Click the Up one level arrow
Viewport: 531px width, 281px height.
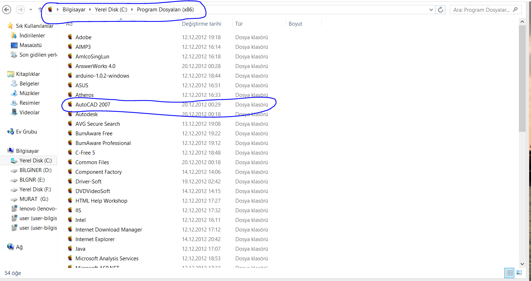(40, 10)
